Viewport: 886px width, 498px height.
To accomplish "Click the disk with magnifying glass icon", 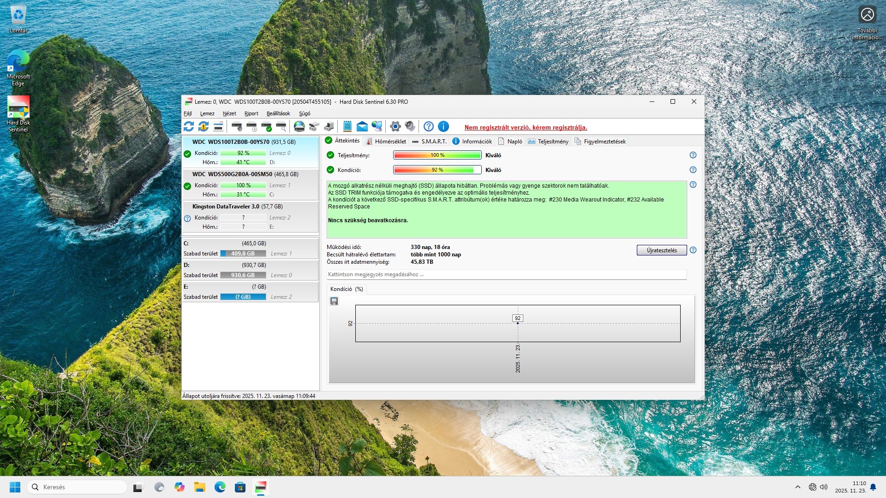I will 281,126.
